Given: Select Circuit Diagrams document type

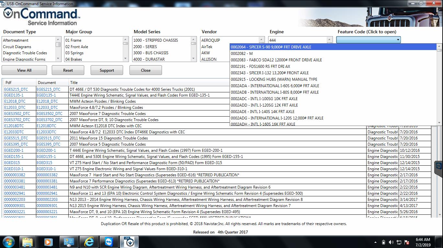Looking at the screenshot, I should [17, 47].
